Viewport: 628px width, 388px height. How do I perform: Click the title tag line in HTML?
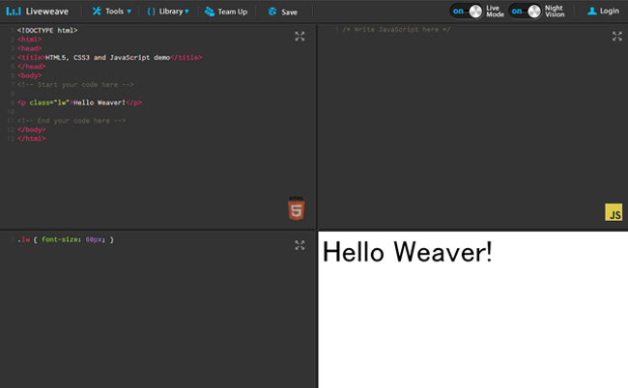coord(110,58)
